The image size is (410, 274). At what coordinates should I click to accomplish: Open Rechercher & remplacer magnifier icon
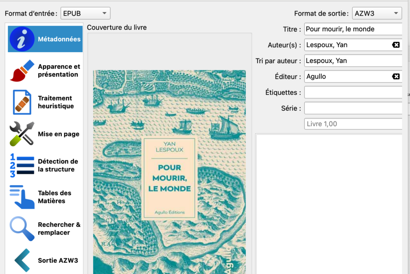click(22, 229)
